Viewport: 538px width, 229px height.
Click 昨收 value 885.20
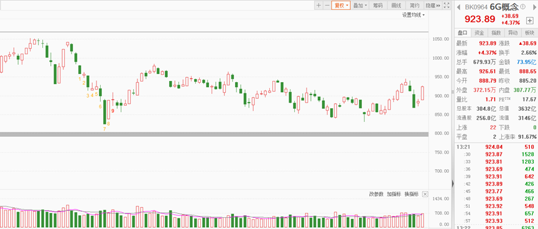[527, 81]
